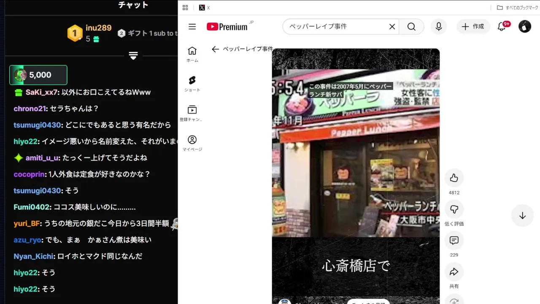This screenshot has height=304, width=540.
Task: Click message セラちゃんは？
Action: click(74, 109)
